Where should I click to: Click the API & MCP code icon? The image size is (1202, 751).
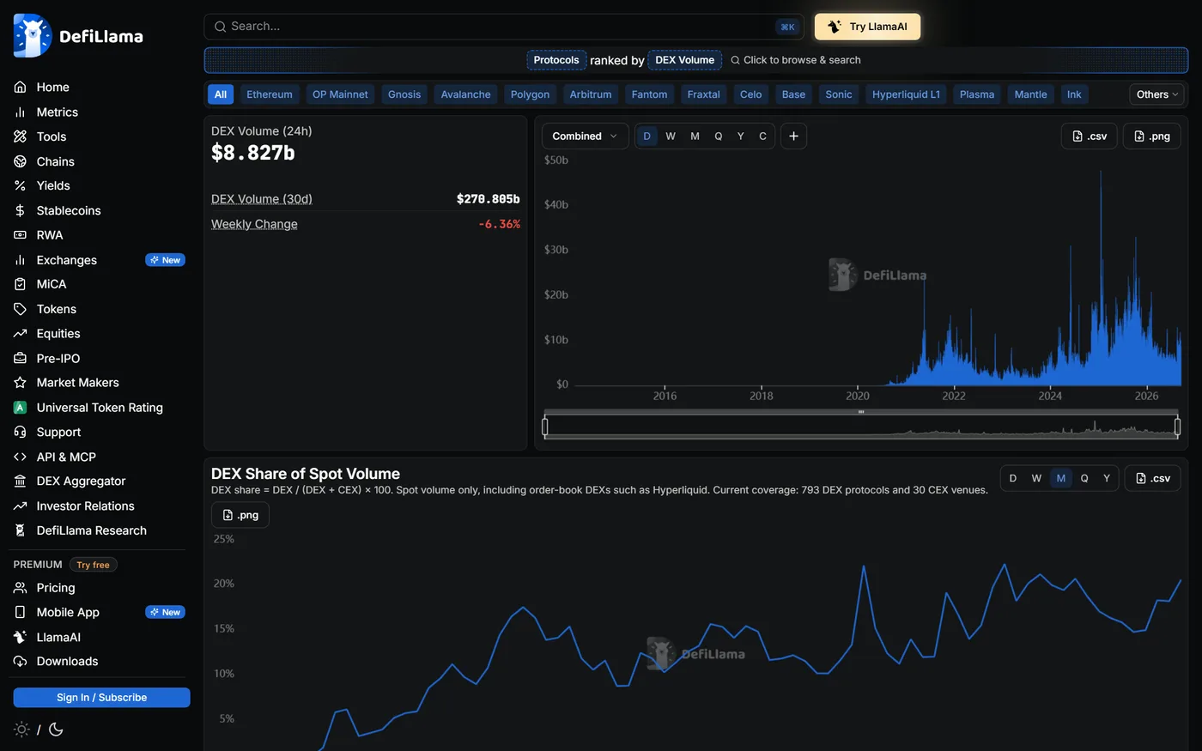pyautogui.click(x=20, y=457)
